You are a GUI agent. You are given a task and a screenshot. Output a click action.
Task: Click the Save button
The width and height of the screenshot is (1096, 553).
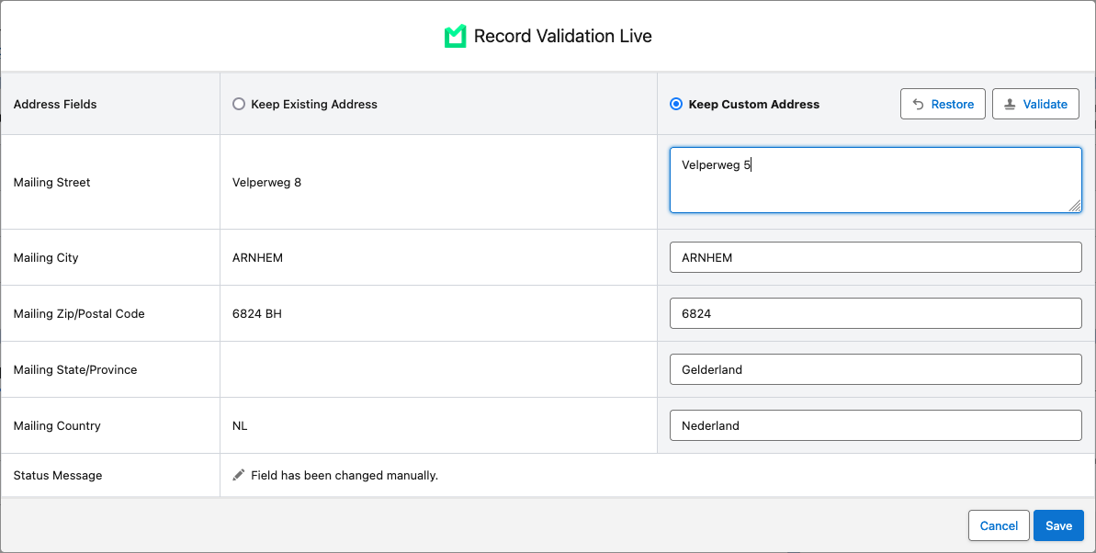tap(1058, 525)
